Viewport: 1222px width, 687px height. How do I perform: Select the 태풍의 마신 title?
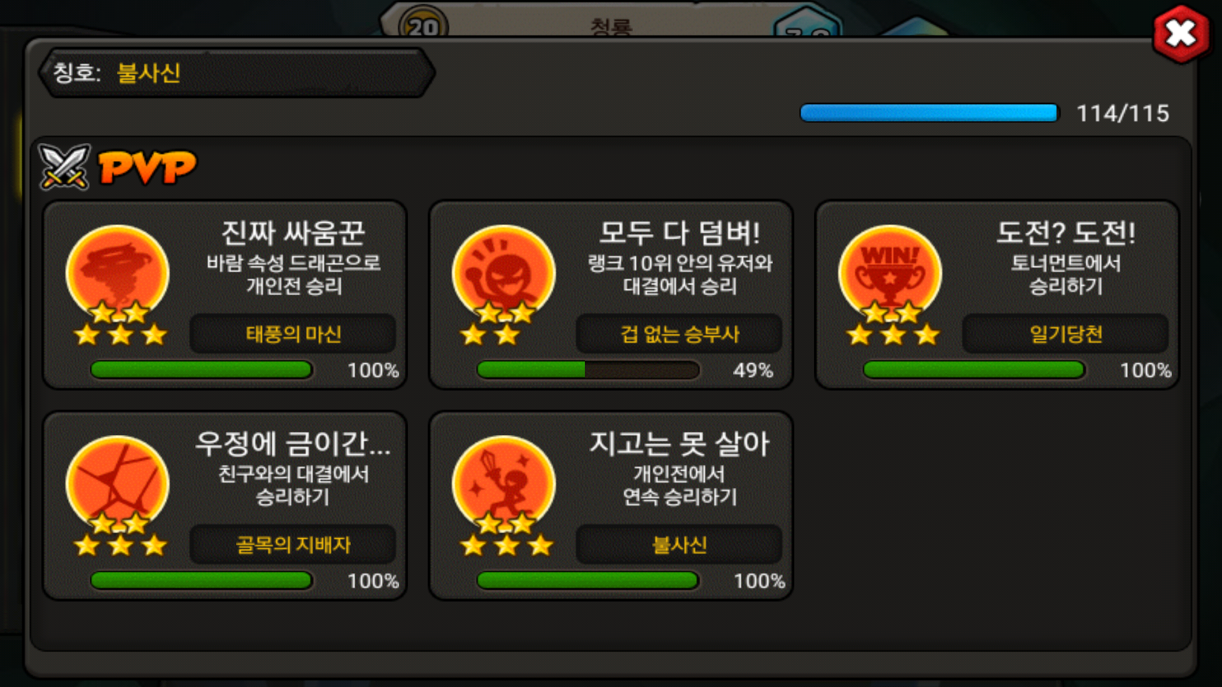coord(293,333)
